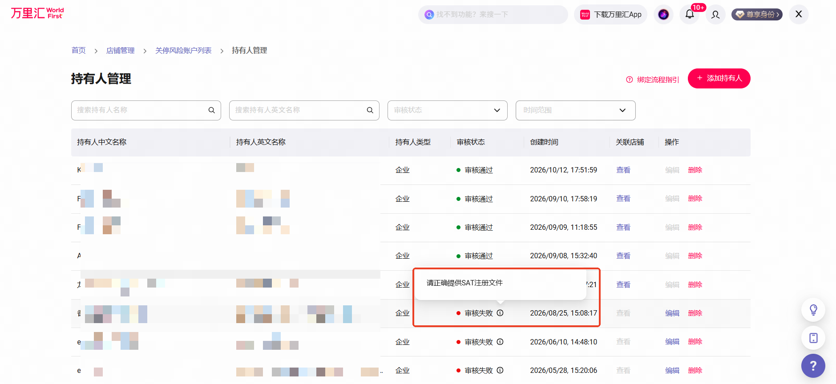The height and width of the screenshot is (384, 836).
Task: Click 编辑 for the 2026/06/10 row
Action: click(672, 342)
